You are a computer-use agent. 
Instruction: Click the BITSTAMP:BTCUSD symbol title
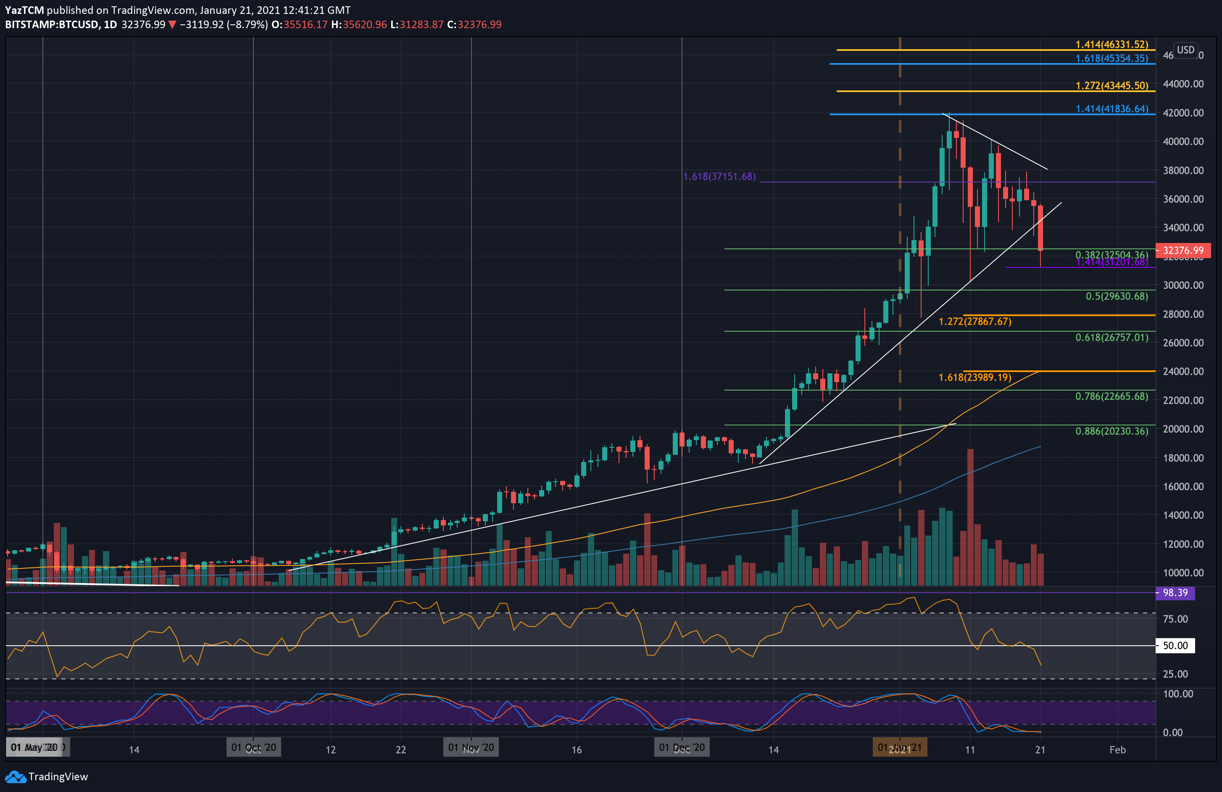[x=52, y=25]
